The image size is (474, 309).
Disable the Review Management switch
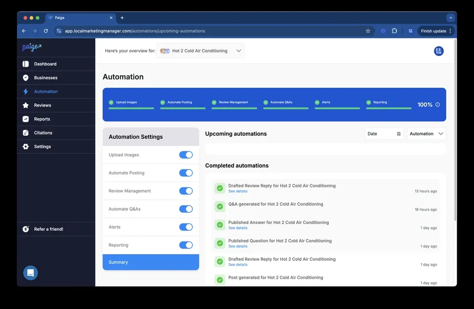(x=186, y=191)
